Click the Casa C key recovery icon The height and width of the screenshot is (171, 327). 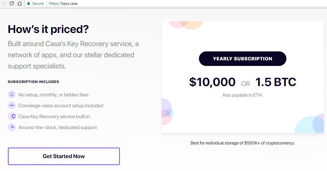(x=12, y=116)
